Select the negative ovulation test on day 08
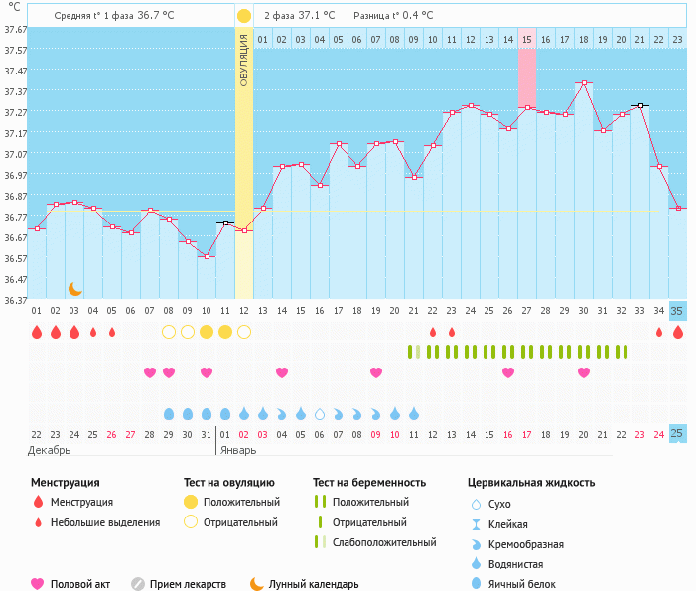The width and height of the screenshot is (696, 591). [x=169, y=332]
